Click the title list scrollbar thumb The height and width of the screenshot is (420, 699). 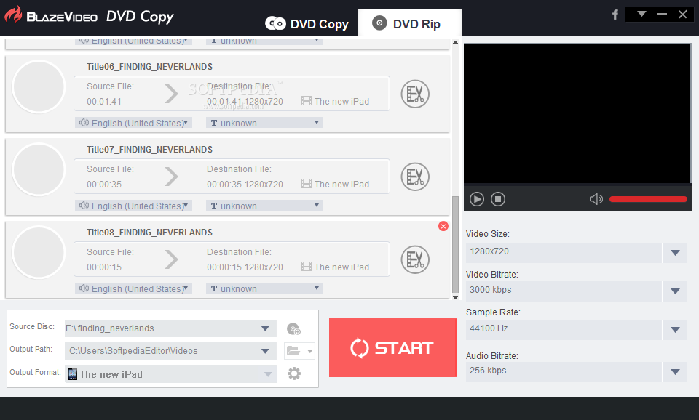point(455,244)
